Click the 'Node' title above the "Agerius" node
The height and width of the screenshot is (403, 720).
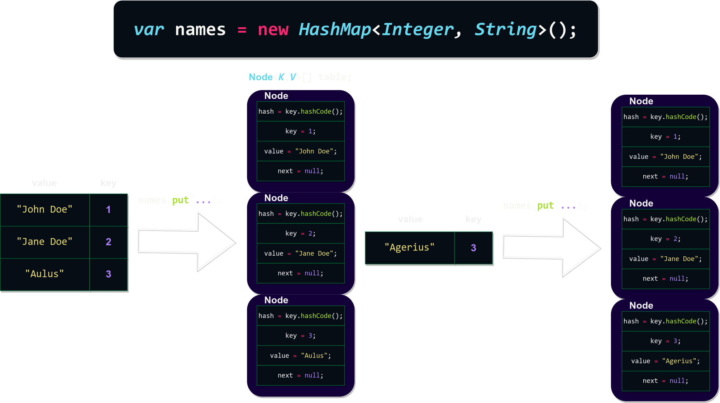[641, 305]
